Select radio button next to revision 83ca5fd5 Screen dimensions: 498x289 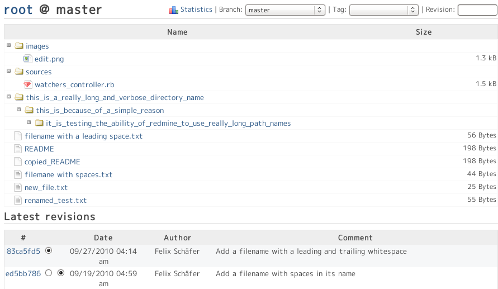(x=49, y=250)
